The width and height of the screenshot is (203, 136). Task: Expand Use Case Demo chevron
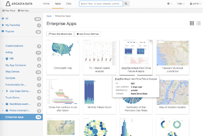[3, 91]
